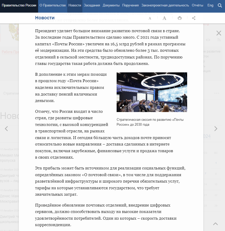Increase font size with large A icon
The width and height of the screenshot is (225, 231).
(x=164, y=18)
